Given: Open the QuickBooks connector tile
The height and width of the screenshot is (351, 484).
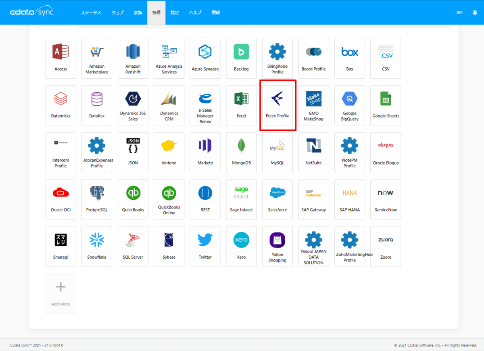Looking at the screenshot, I should point(133,199).
